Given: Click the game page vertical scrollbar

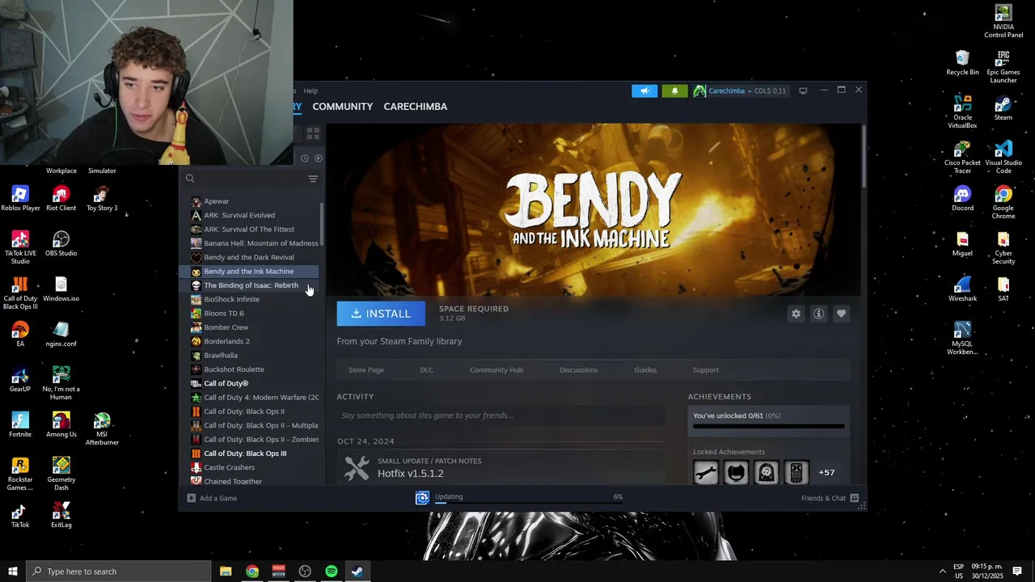Looking at the screenshot, I should click(x=864, y=158).
